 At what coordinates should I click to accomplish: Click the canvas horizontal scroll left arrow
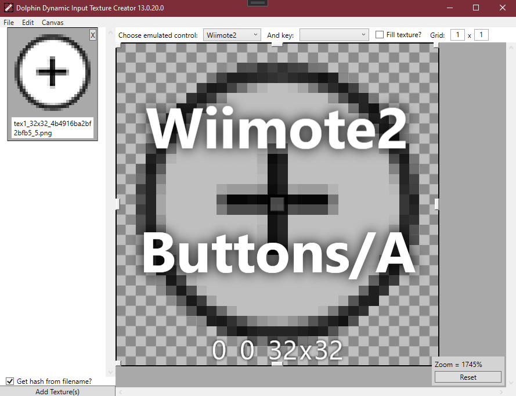tap(121, 392)
